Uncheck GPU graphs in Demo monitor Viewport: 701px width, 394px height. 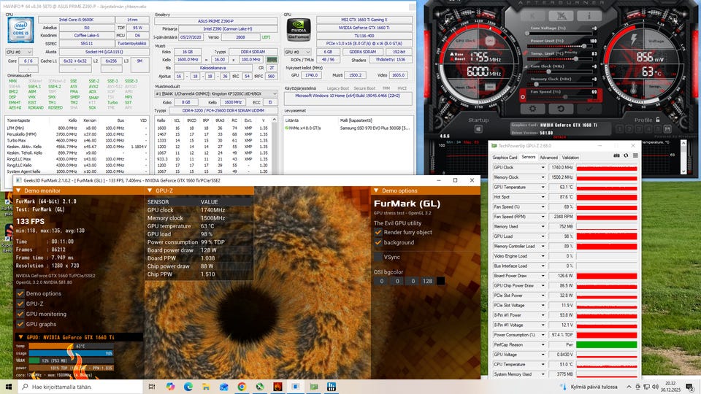pyautogui.click(x=20, y=323)
